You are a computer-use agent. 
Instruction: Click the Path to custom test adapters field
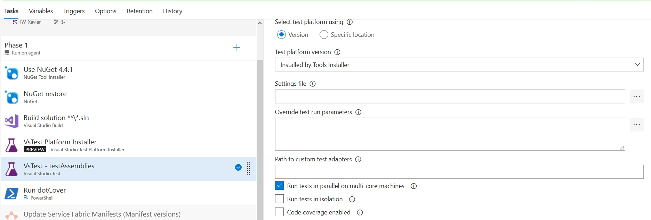coord(459,172)
